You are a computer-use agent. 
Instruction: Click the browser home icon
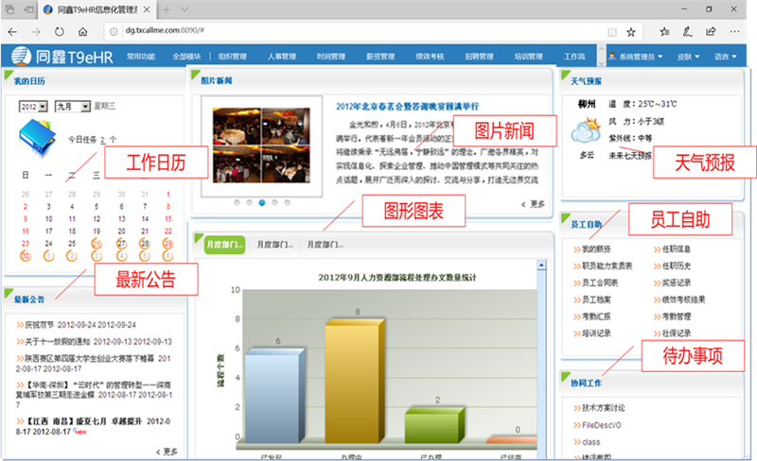point(83,30)
